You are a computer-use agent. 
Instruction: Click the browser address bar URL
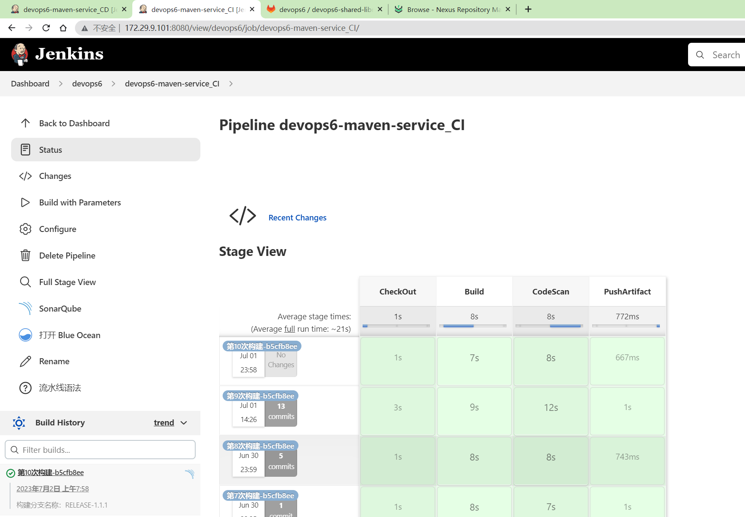tap(242, 28)
